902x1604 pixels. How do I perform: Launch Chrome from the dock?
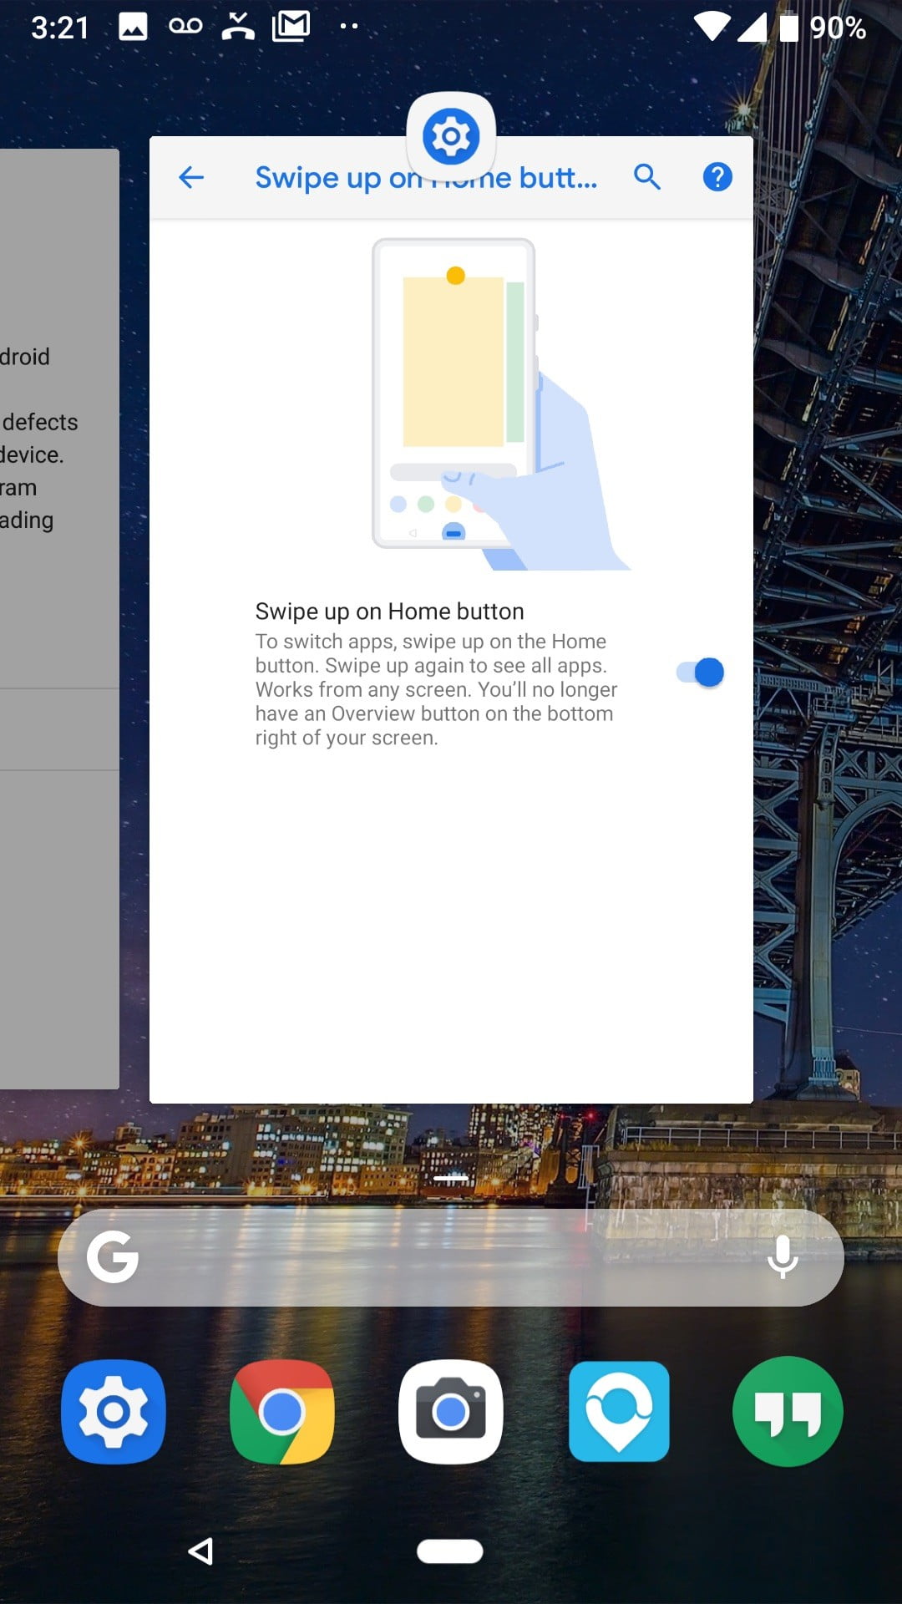[282, 1412]
